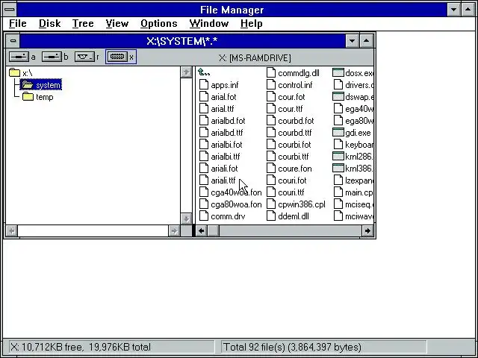Select file couri.ttf
478x358 pixels.
point(285,192)
